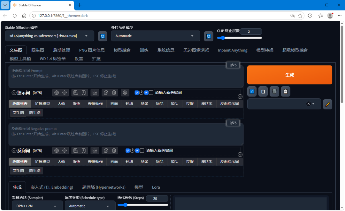
Task: Open the PNG 图片信息 tab
Action: (x=92, y=50)
